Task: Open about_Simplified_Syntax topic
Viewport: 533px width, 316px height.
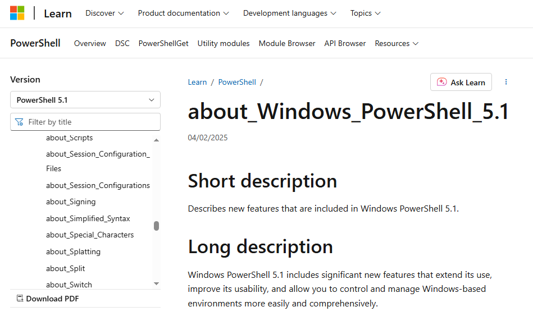Action: 88,218
